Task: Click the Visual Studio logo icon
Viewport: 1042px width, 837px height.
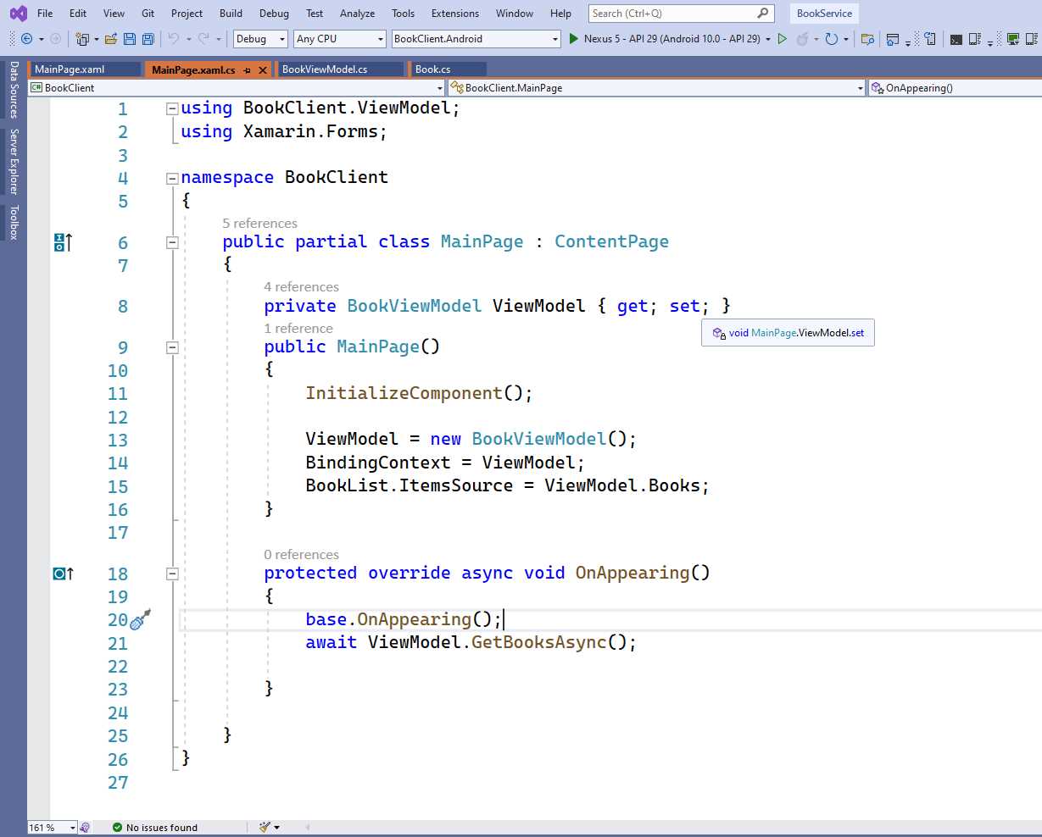Action: [x=18, y=14]
